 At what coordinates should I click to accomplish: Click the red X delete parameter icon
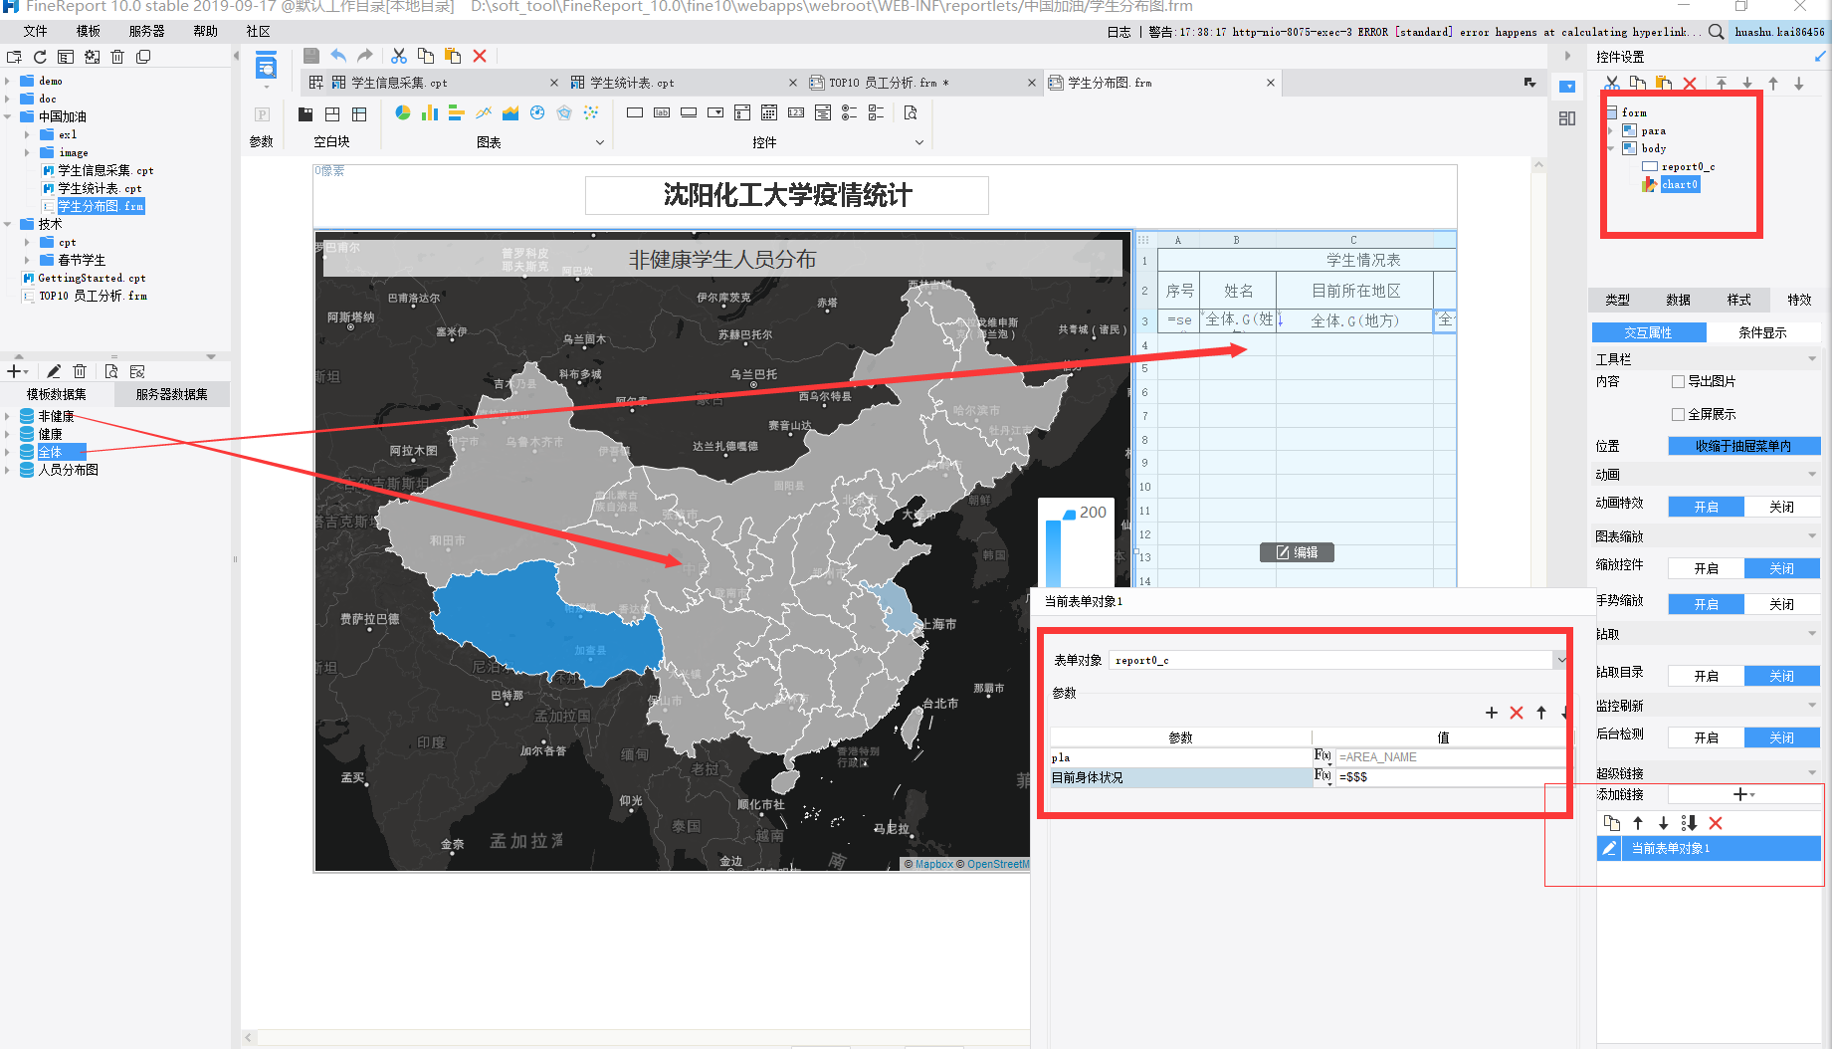(1517, 713)
